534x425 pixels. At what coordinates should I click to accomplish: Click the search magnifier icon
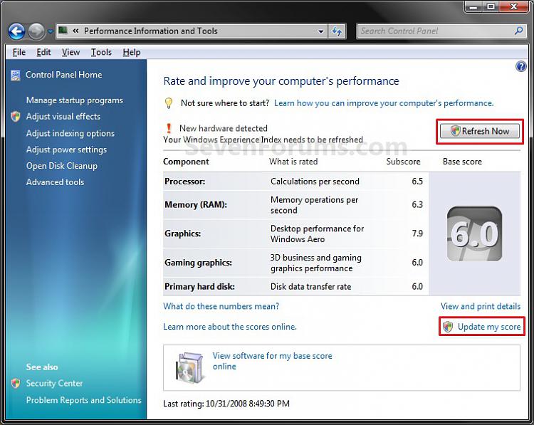pos(518,31)
